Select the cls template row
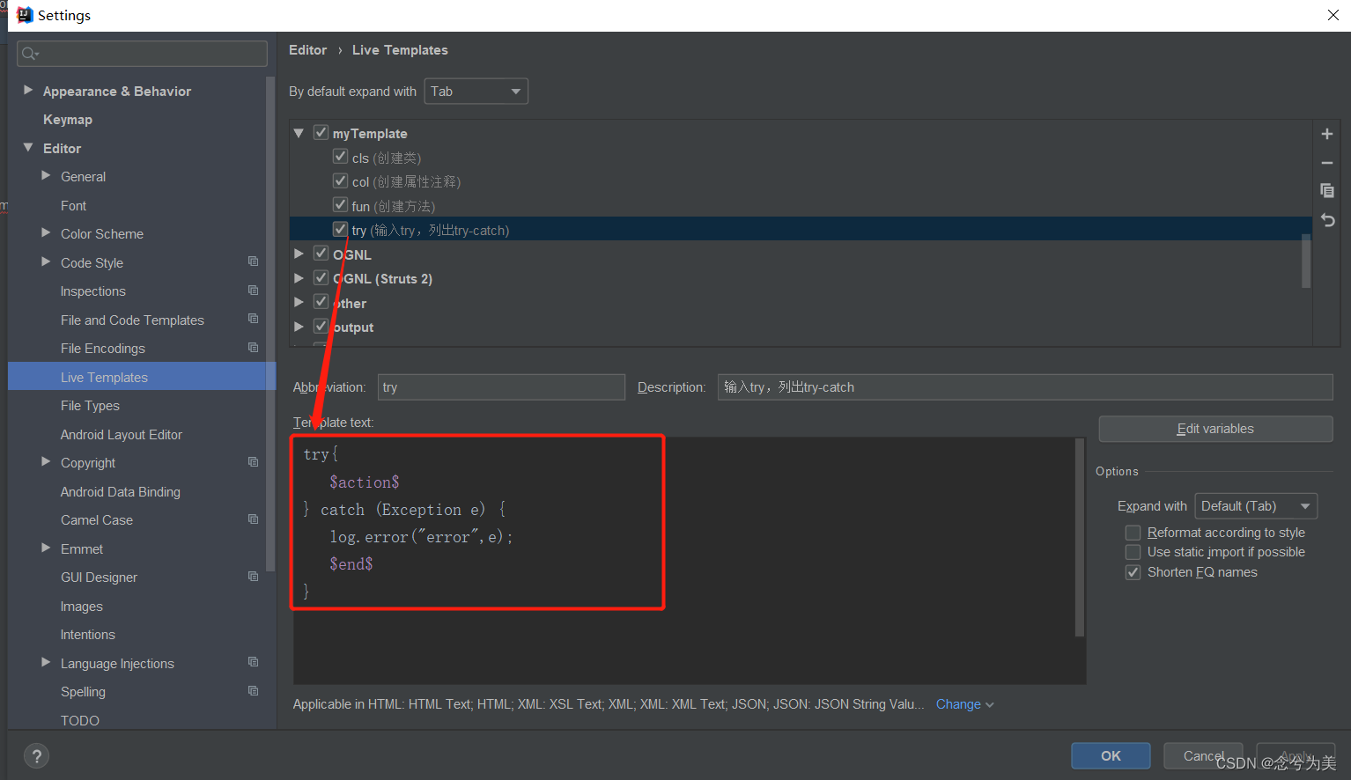The height and width of the screenshot is (780, 1351). pyautogui.click(x=801, y=158)
